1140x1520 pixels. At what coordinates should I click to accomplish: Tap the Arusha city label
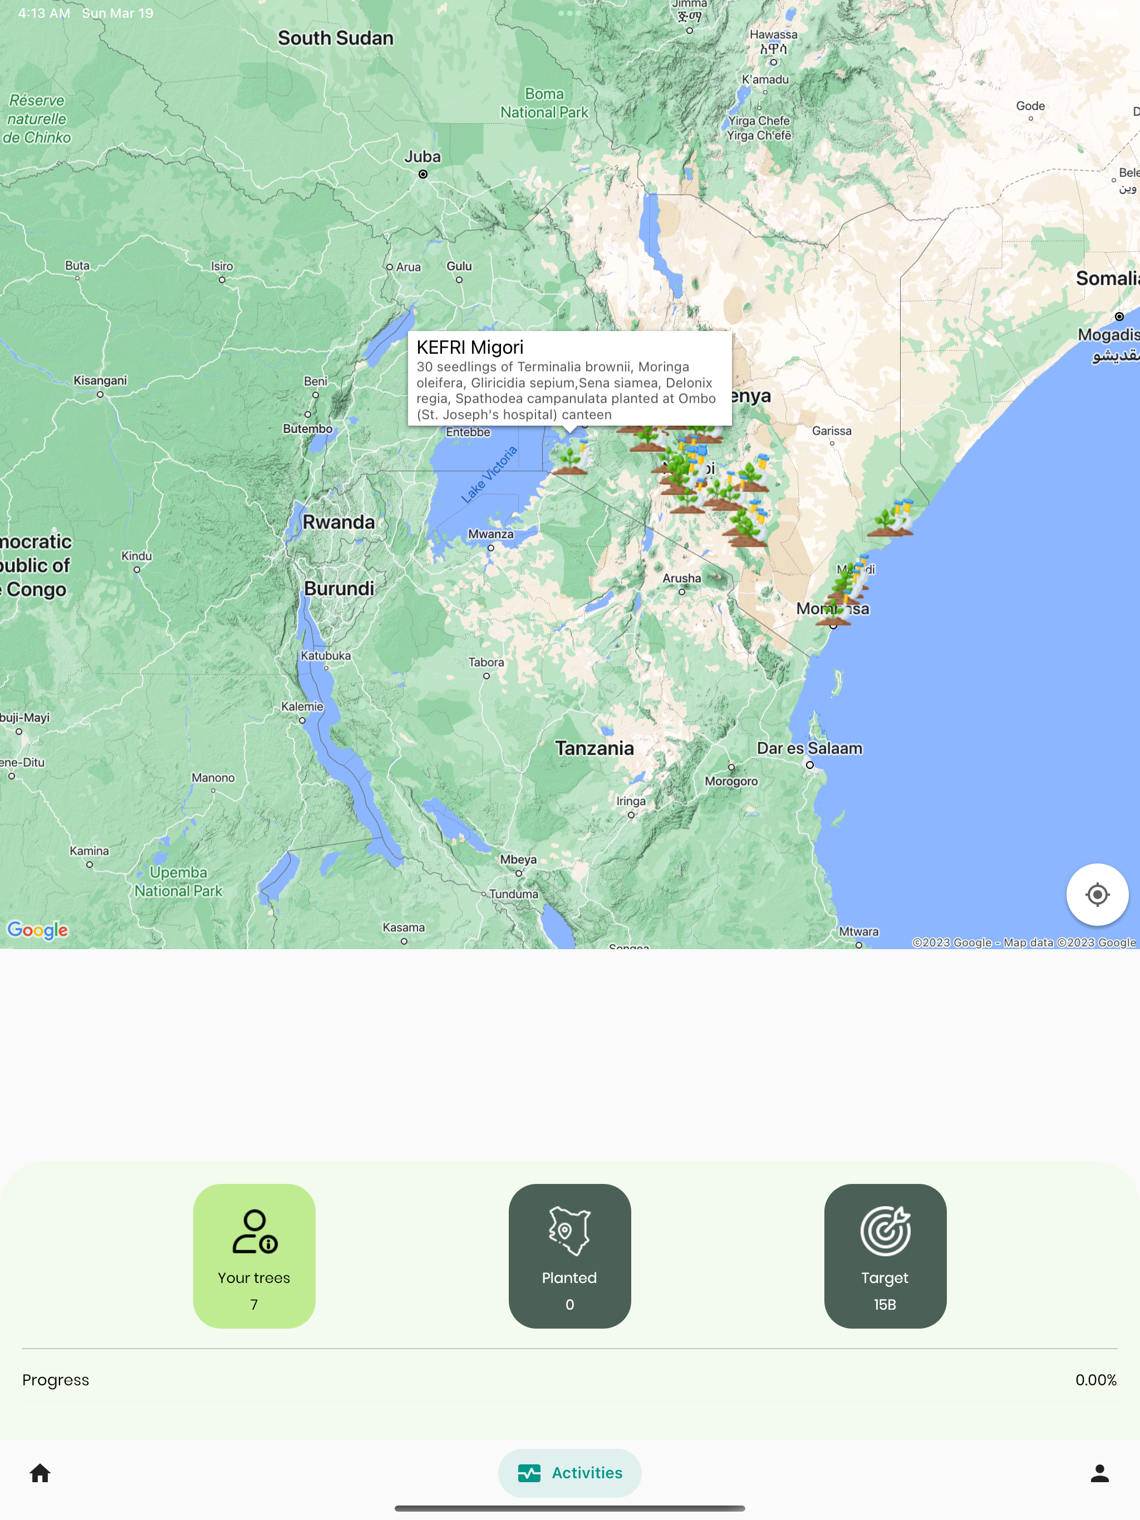pos(681,578)
